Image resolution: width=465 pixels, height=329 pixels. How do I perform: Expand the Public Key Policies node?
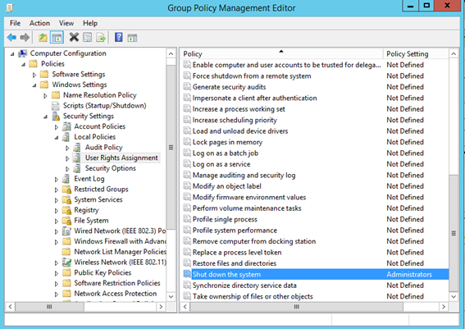[57, 273]
